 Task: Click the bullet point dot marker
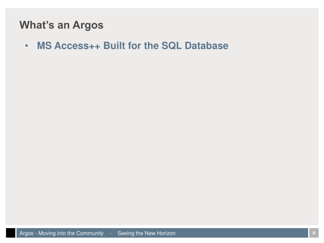(x=27, y=46)
